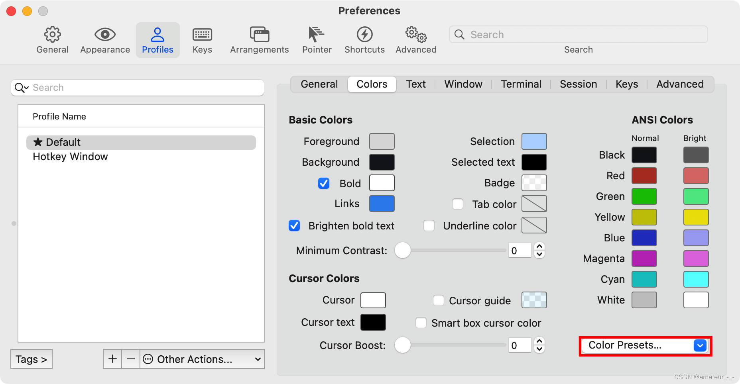Open the Badge color swatch
The width and height of the screenshot is (740, 384).
click(534, 183)
